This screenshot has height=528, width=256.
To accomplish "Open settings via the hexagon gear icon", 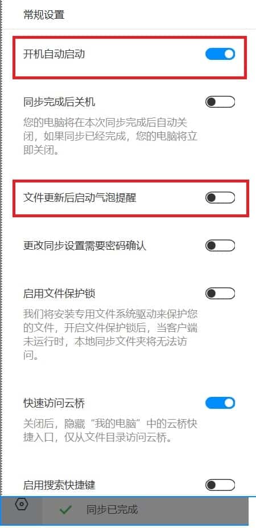I will point(22,504).
